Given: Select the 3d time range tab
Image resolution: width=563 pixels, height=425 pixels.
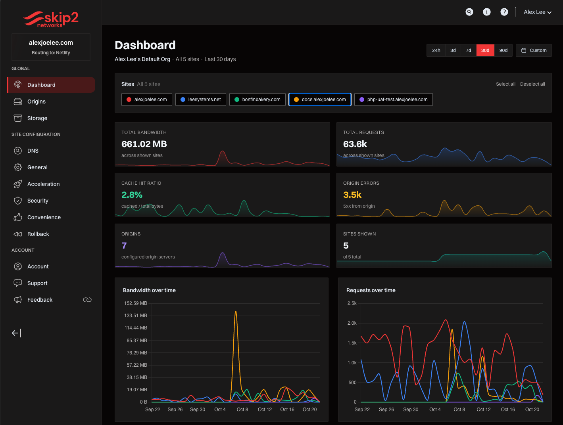Looking at the screenshot, I should click(453, 50).
